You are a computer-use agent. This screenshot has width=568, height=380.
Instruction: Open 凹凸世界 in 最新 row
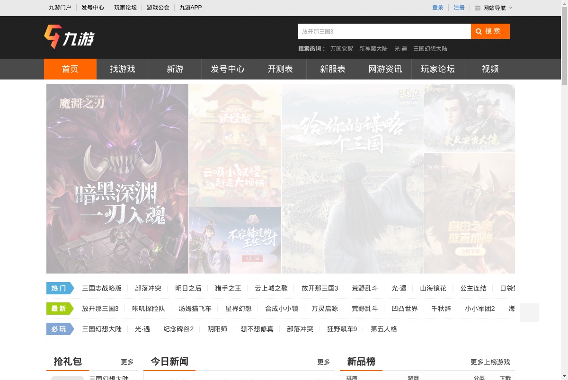pyautogui.click(x=405, y=309)
